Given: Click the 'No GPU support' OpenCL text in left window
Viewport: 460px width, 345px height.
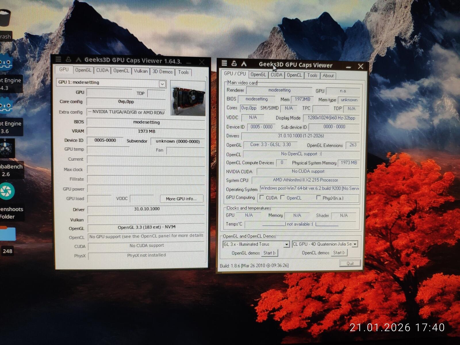Looking at the screenshot, I should 146,236.
